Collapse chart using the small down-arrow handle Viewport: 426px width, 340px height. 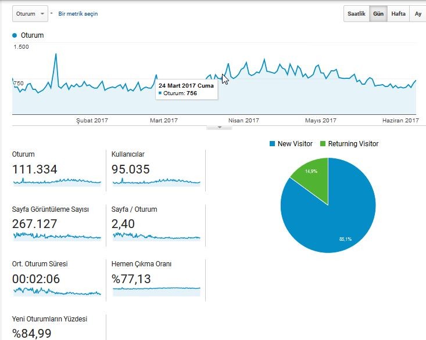(x=220, y=127)
